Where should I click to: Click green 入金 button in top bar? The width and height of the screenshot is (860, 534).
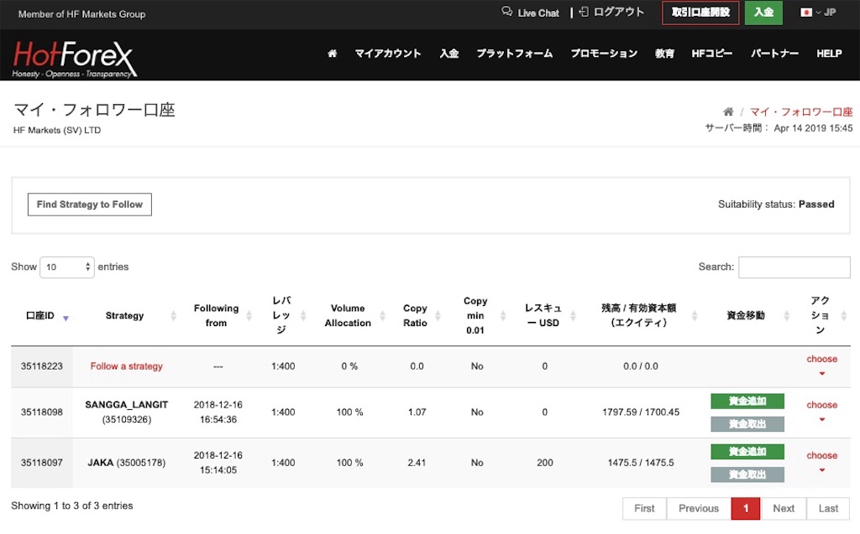pos(763,13)
